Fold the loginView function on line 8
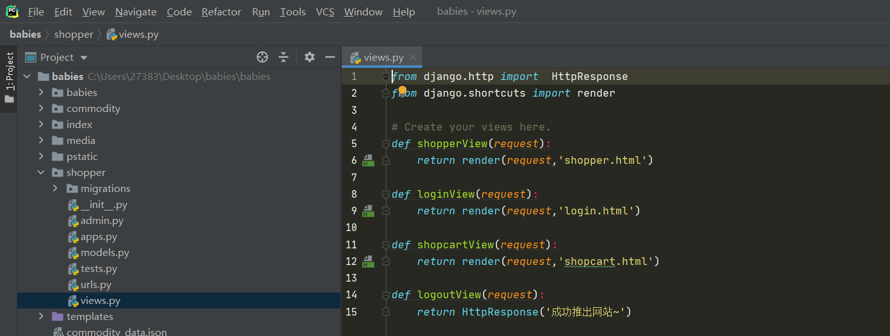Image resolution: width=890 pixels, height=336 pixels. (x=385, y=194)
